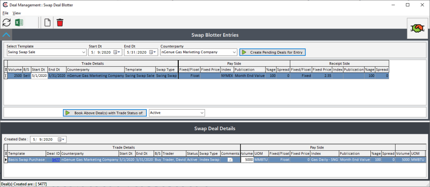Screen dimensions: 430x187
Task: Click the red Delete trash icon
Action: point(60,22)
